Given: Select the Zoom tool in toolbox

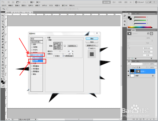Looking at the screenshot, I should [3, 76].
